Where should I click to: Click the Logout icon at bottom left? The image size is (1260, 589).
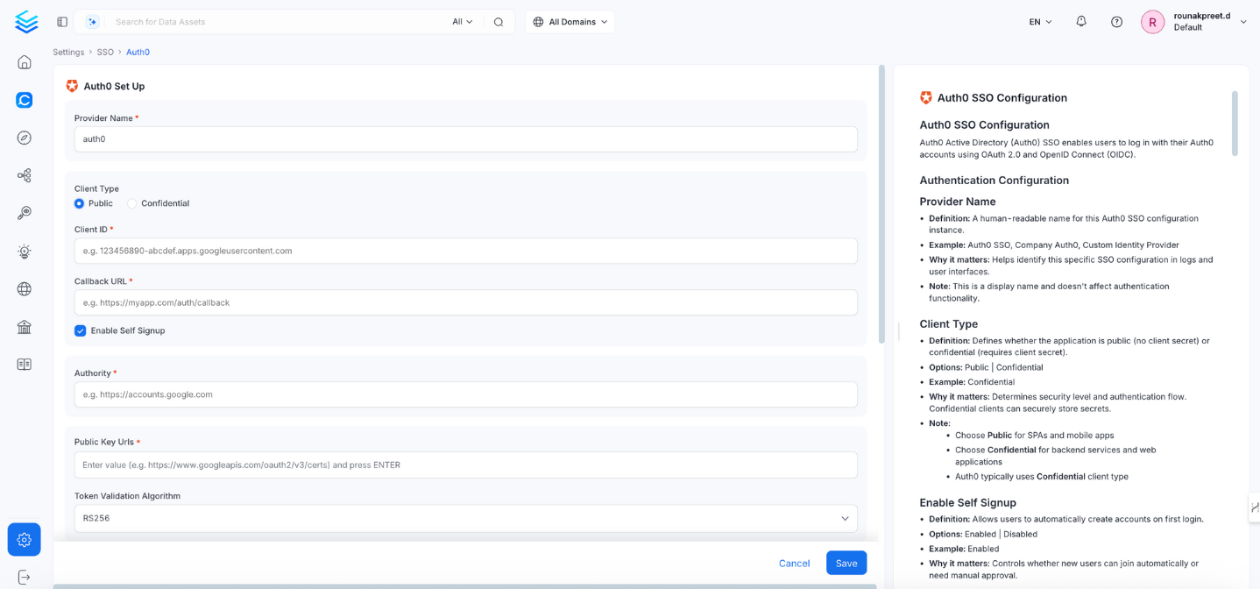(24, 578)
